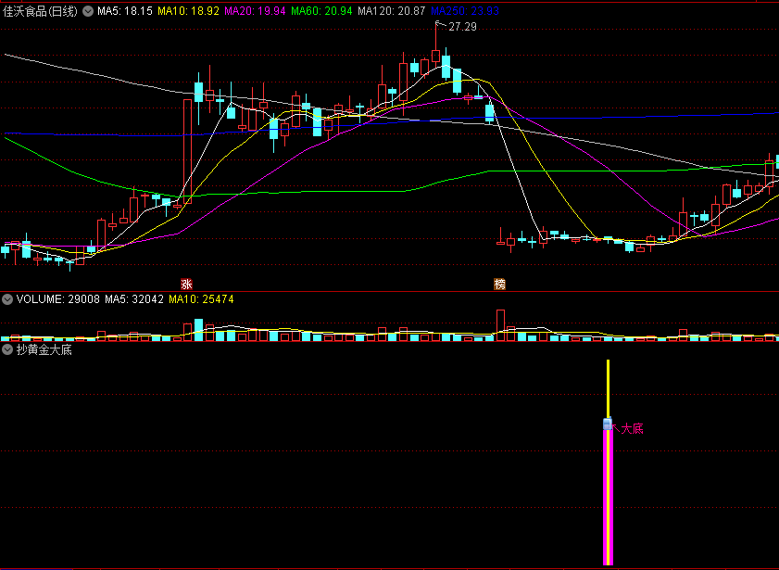
Task: Click the 抄黄金大底 indicator name
Action: [44, 349]
